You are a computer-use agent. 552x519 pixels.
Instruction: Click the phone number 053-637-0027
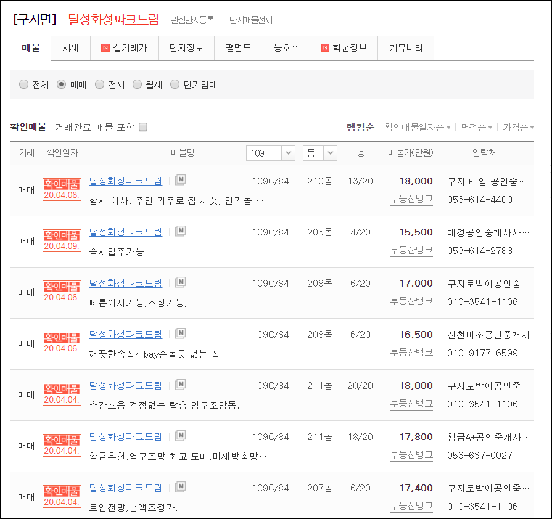click(479, 456)
